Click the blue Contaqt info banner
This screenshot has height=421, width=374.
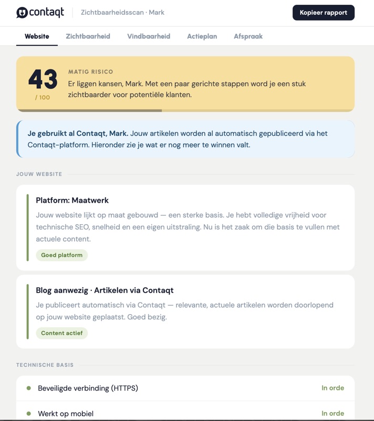[x=185, y=139]
